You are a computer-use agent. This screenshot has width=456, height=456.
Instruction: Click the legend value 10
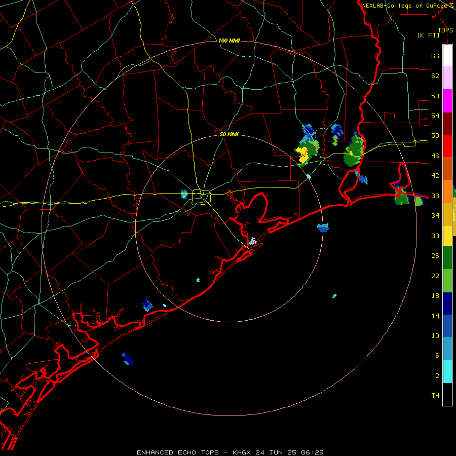pyautogui.click(x=435, y=336)
